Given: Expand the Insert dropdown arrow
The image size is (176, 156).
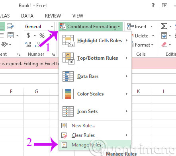Looking at the screenshot, I should 151,27.
